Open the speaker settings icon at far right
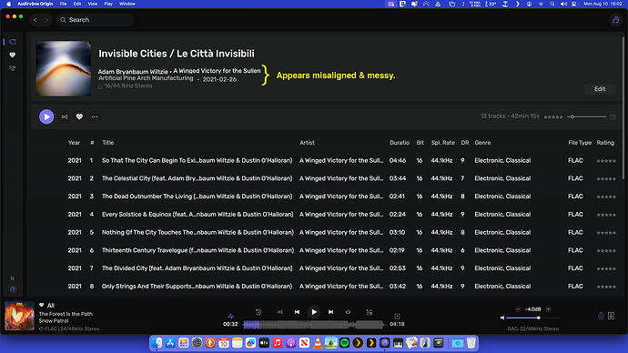Viewport: 628px width, 353px height. point(612,317)
